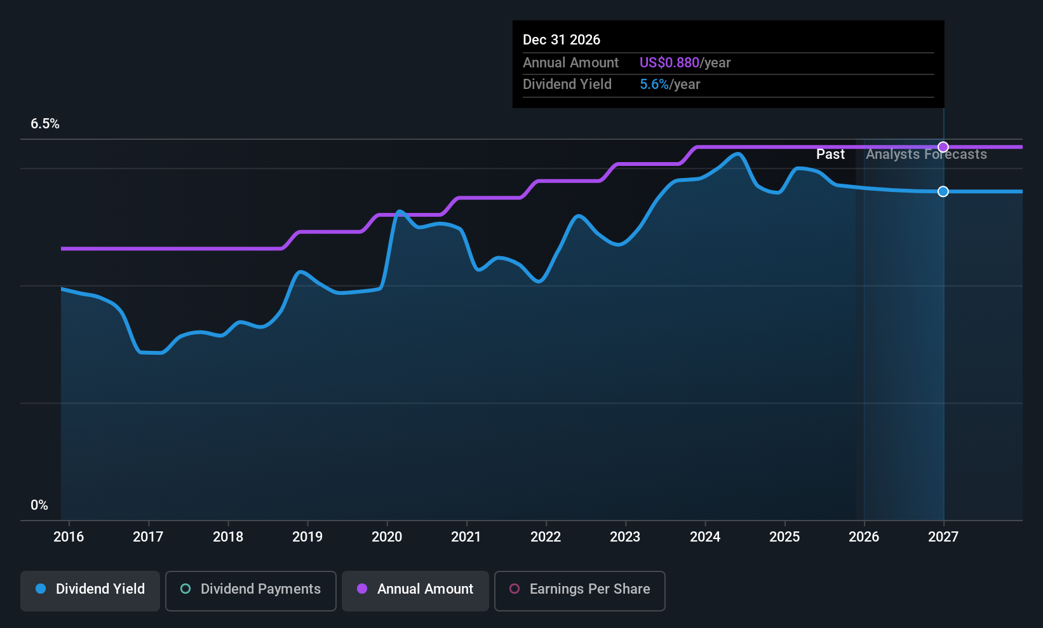1043x628 pixels.
Task: Click the blue Dividend Yield curve at 2020 peak
Action: [x=399, y=212]
